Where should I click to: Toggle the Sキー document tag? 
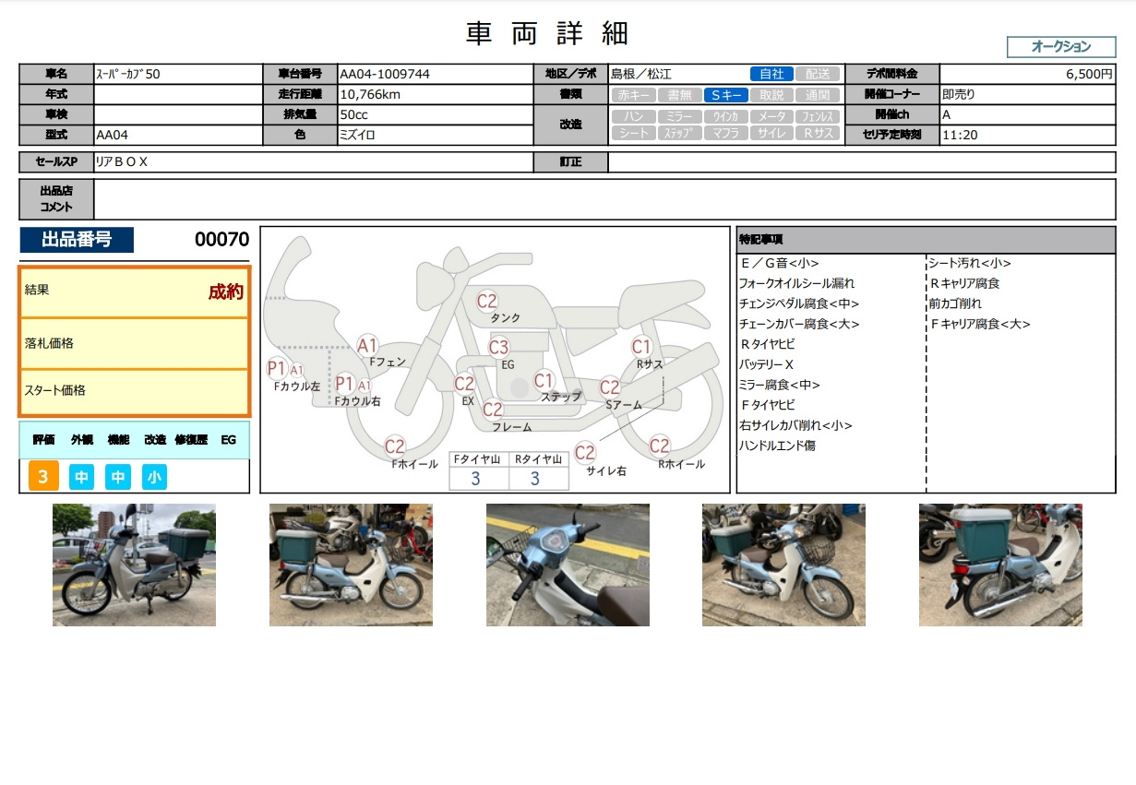click(725, 95)
